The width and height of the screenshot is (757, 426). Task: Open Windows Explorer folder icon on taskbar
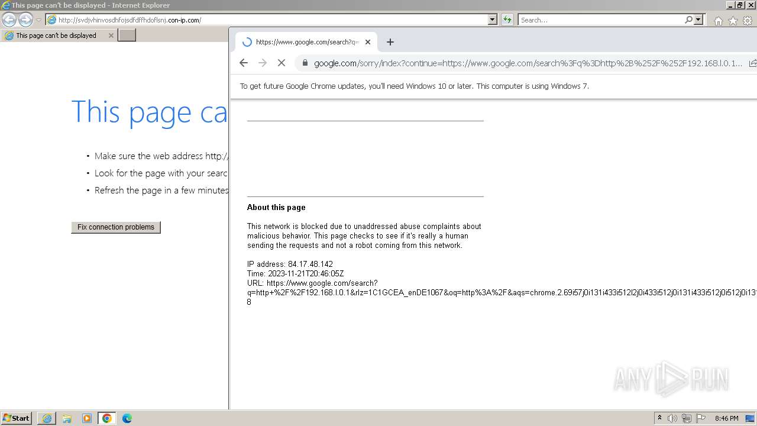[x=67, y=418]
